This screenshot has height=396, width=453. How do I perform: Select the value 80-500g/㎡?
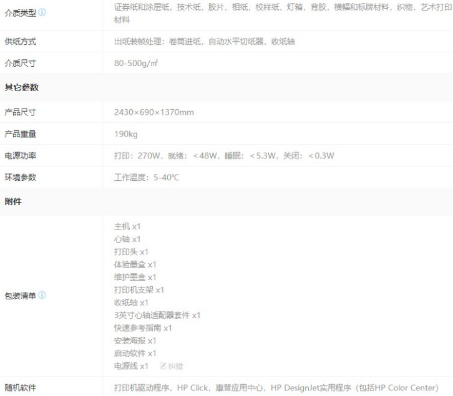136,63
